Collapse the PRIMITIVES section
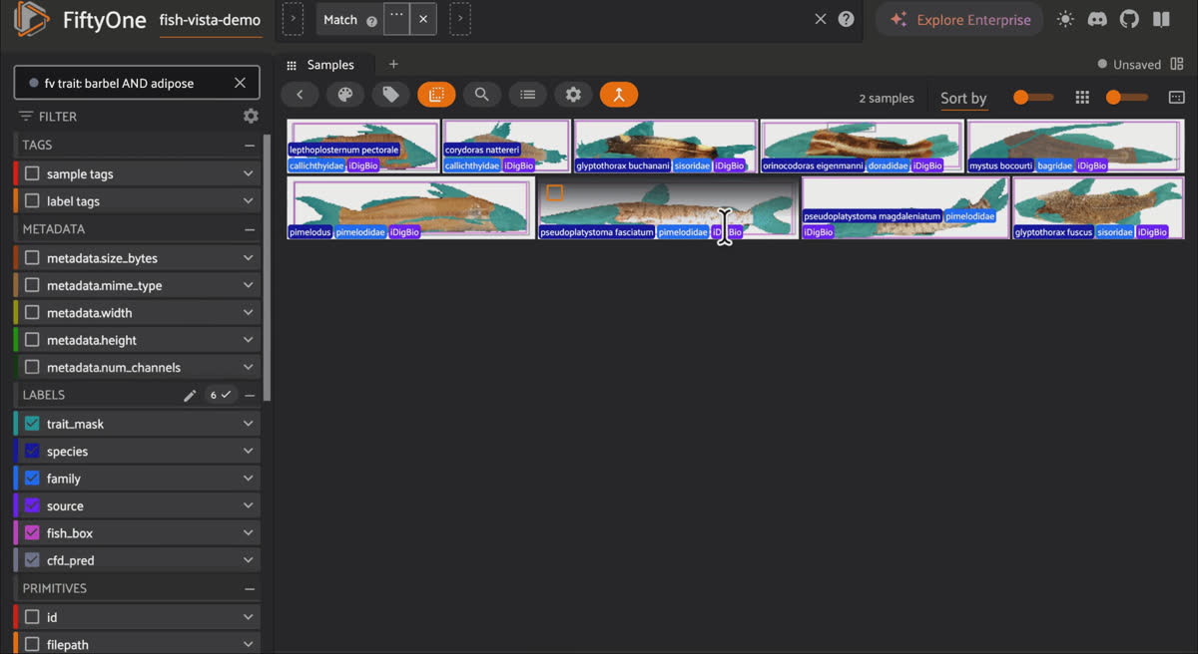Screen dimensions: 1198x654 point(250,588)
